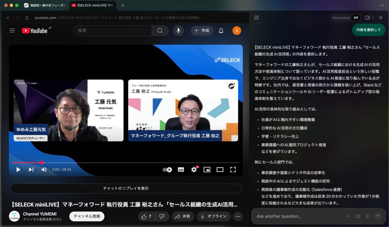Dislike the video with thumbs down
389x227 pixels.
[x=162, y=216]
